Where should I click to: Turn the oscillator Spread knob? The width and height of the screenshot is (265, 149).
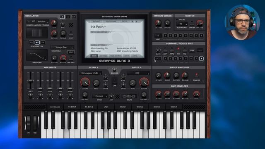tap(63, 34)
